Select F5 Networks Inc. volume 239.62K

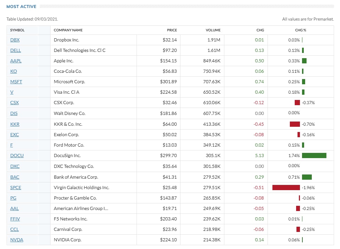(x=212, y=219)
